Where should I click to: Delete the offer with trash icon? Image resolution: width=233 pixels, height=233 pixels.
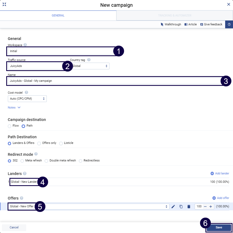pyautogui.click(x=189, y=207)
